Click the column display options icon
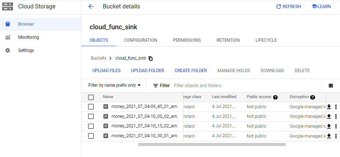Viewport: 340px width, 157px height. [331, 86]
